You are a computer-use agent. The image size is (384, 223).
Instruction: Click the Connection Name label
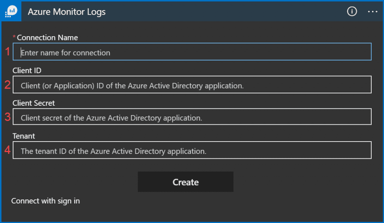47,38
